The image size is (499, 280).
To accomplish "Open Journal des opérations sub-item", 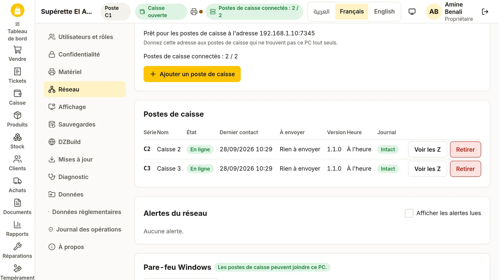I will 85,229.
